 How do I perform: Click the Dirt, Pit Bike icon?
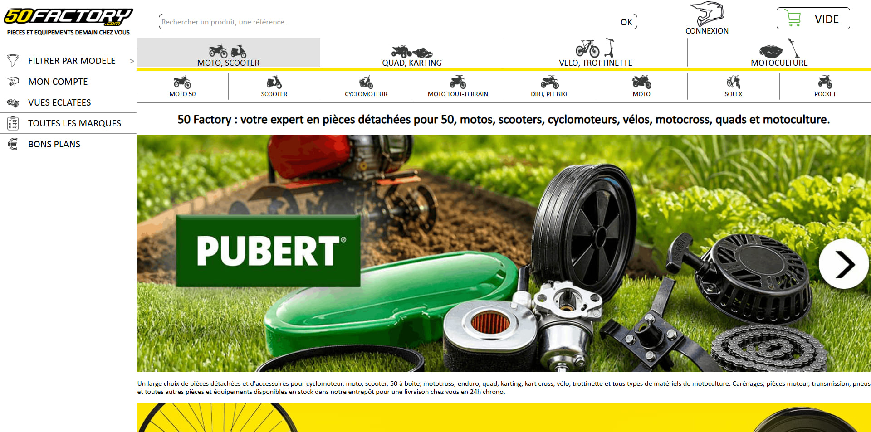click(550, 82)
